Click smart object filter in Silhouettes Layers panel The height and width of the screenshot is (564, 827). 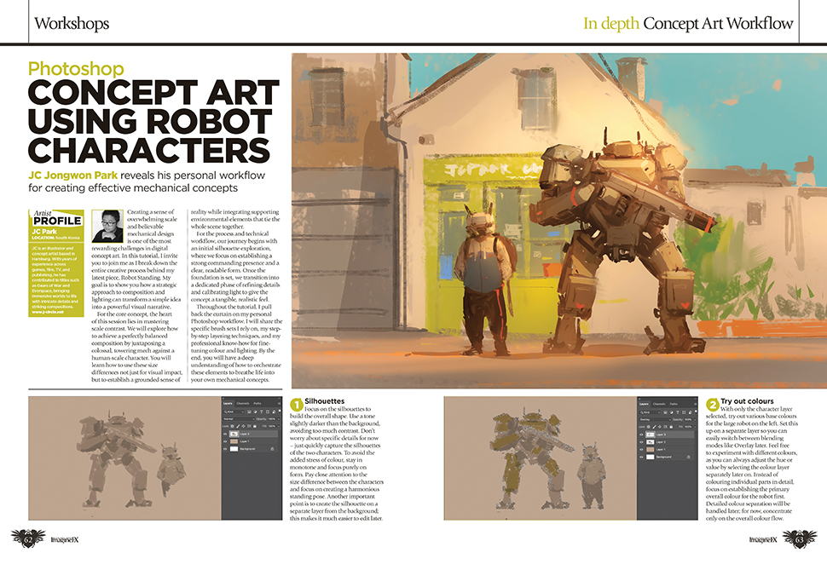pos(274,411)
